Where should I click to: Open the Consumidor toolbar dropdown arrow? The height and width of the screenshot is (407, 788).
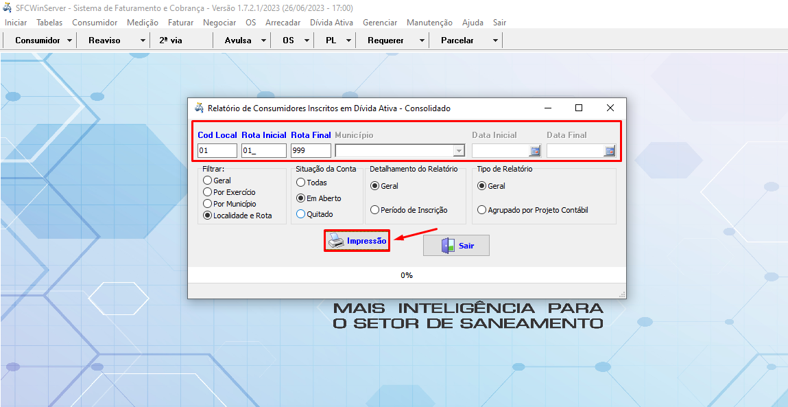70,40
